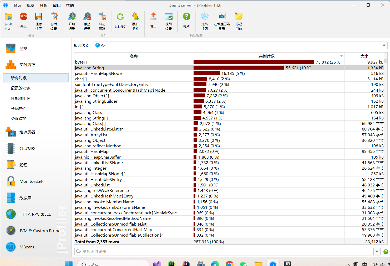This screenshot has width=390, height=266.
Task: Click the Export (导出) arrow icon
Action: coord(153,17)
